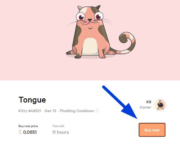Click the Gen 13 generation label

coord(50,111)
